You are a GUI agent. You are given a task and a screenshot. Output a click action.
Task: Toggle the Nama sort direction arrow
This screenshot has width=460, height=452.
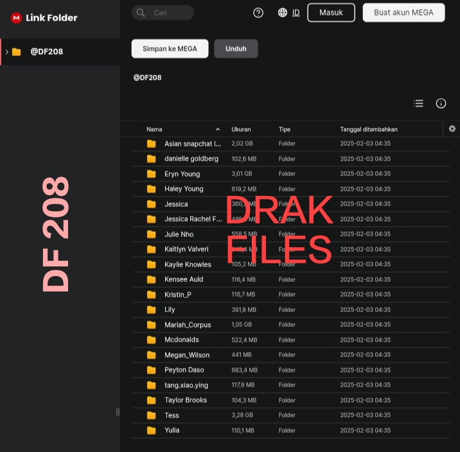point(218,129)
